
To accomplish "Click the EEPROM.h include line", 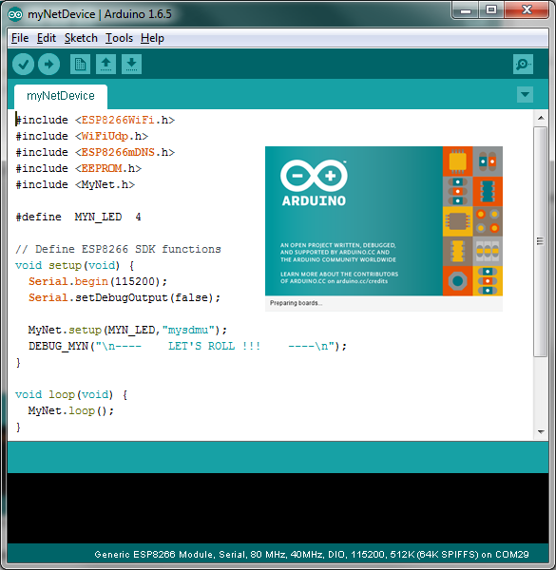I will pos(79,169).
